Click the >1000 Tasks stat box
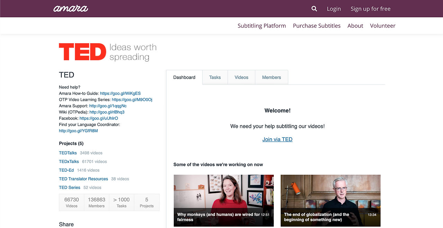 (x=121, y=202)
